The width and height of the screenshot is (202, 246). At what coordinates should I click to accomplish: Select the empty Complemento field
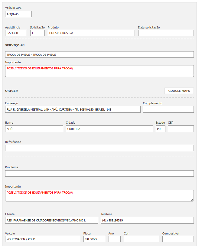coord(168,109)
